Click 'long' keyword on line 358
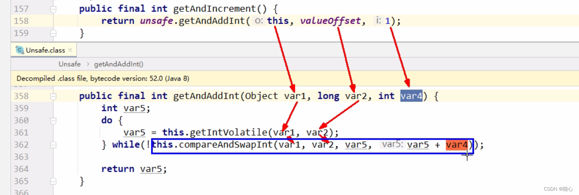 [x=328, y=96]
